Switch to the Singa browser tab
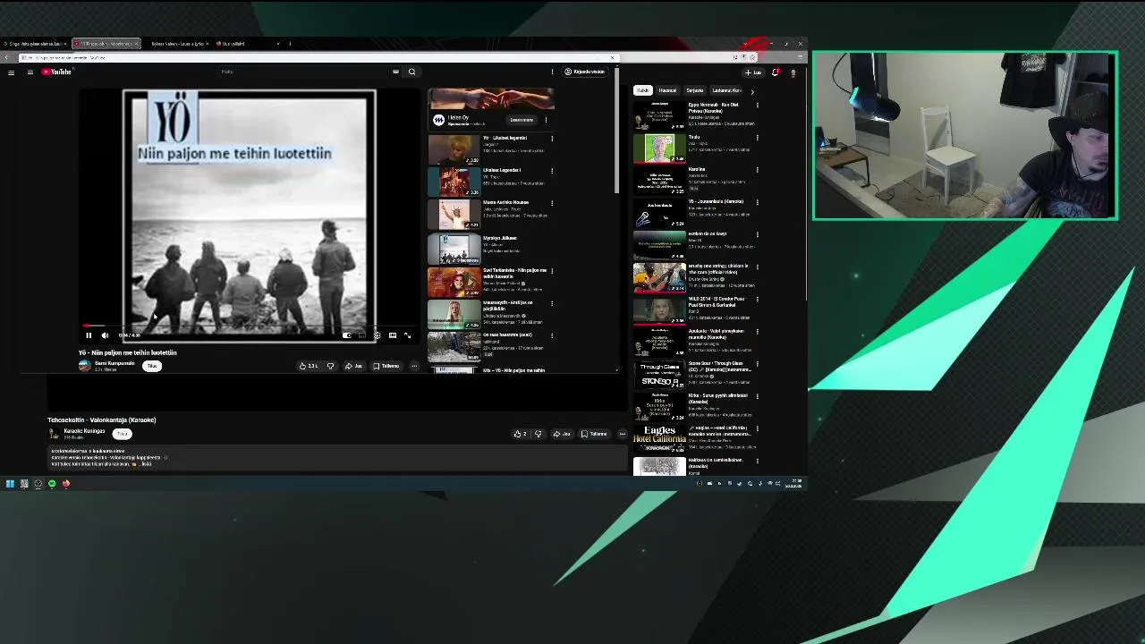 [x=36, y=43]
